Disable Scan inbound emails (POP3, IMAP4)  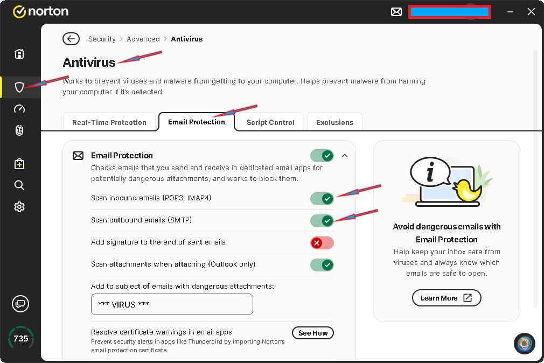pos(322,199)
